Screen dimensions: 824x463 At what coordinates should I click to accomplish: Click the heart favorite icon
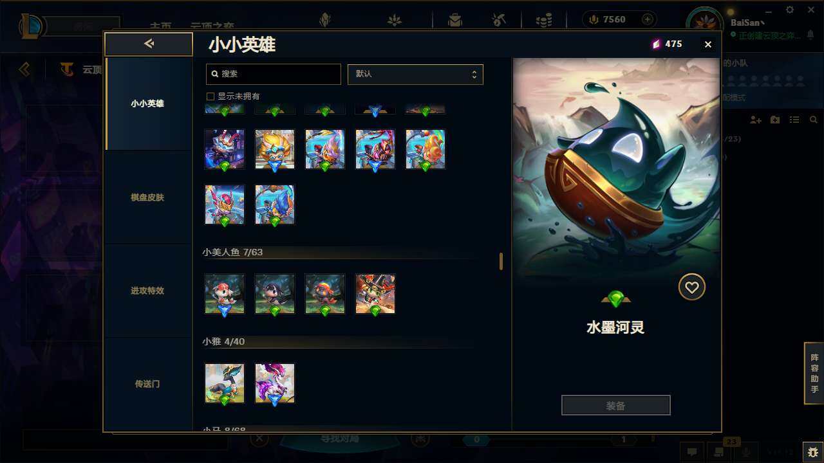pyautogui.click(x=691, y=287)
